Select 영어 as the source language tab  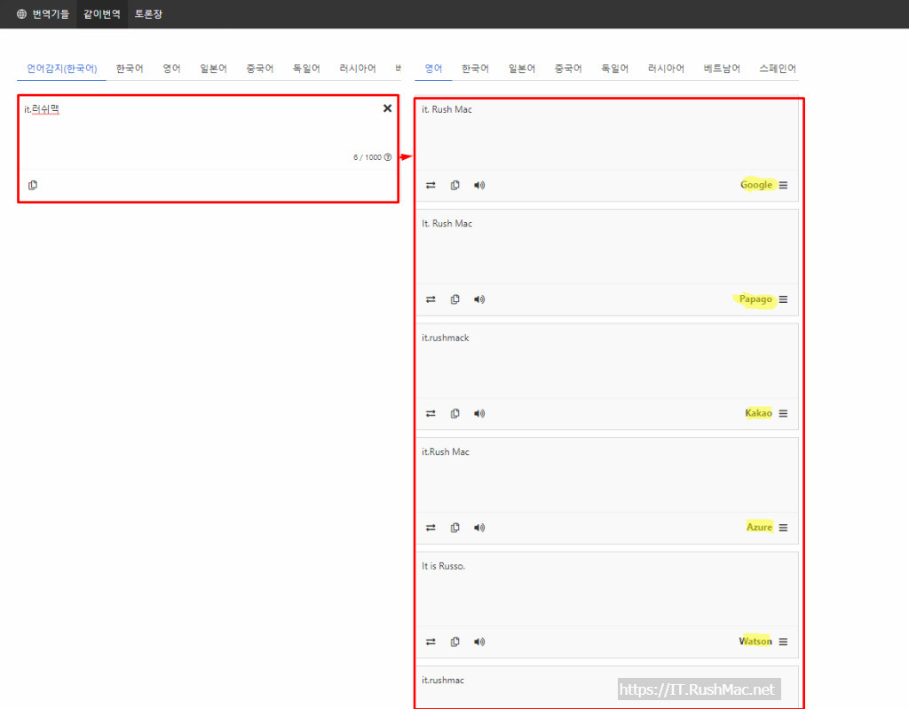(171, 68)
